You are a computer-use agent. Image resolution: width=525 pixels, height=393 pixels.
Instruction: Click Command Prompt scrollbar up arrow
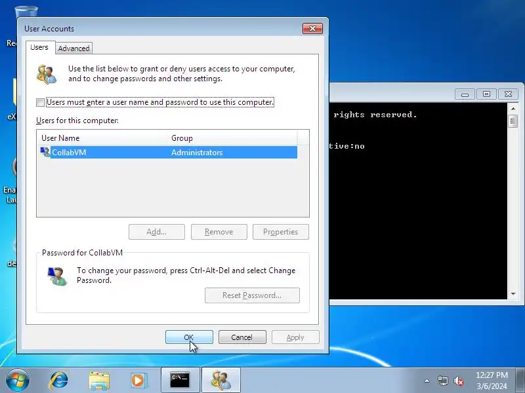point(513,109)
